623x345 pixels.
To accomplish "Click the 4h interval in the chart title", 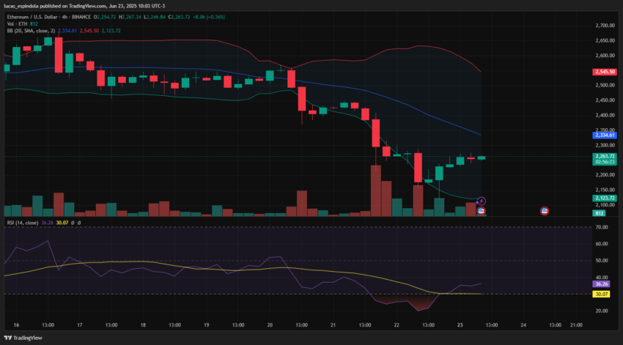I will (x=64, y=17).
